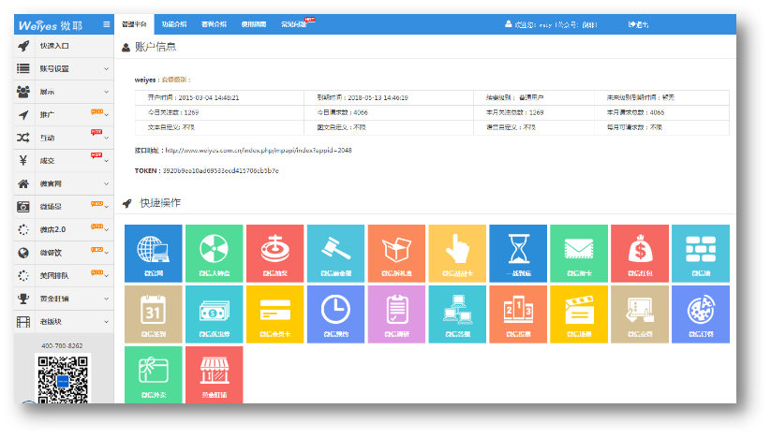The height and width of the screenshot is (438, 771).
Task: Open the yellow clapperboard scene tile
Action: (579, 314)
